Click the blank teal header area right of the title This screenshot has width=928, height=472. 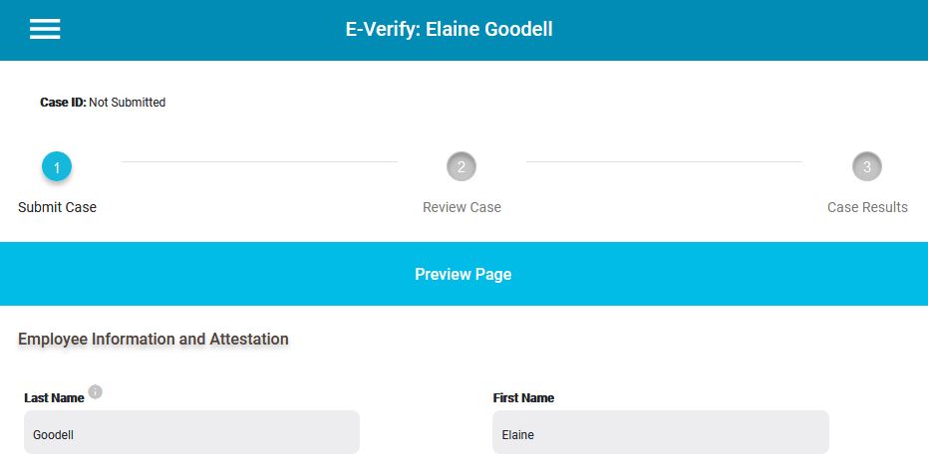coord(740,30)
